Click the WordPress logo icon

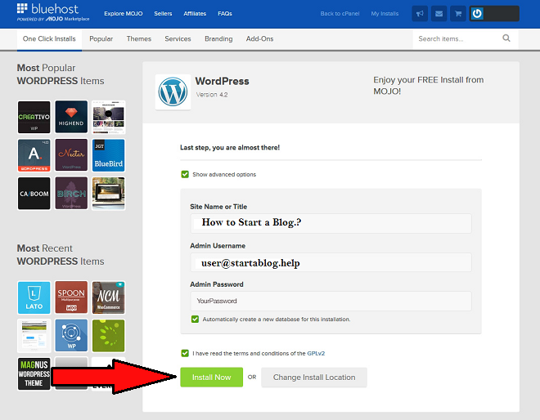click(173, 92)
